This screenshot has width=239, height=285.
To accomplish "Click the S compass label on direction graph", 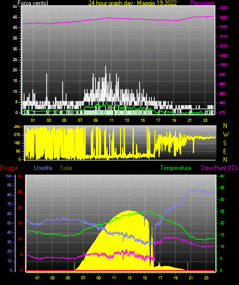I will pos(225,143).
